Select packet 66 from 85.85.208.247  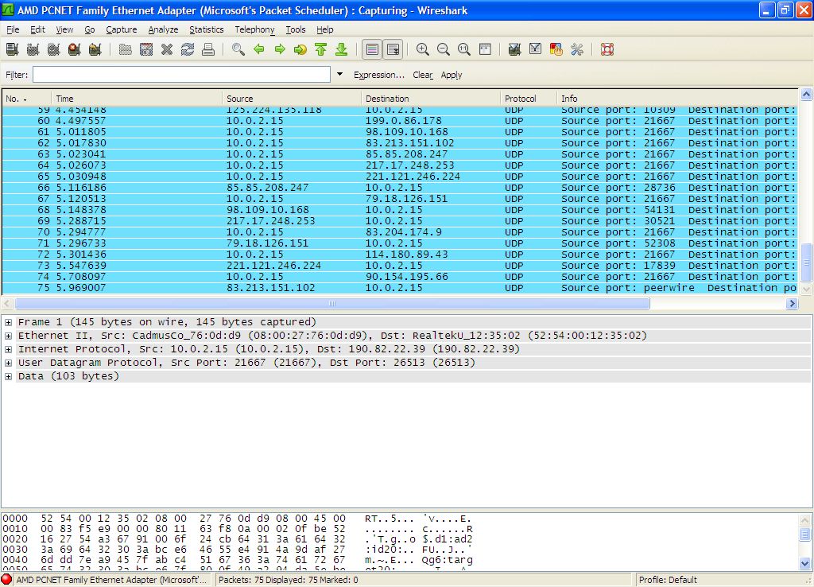pos(400,188)
